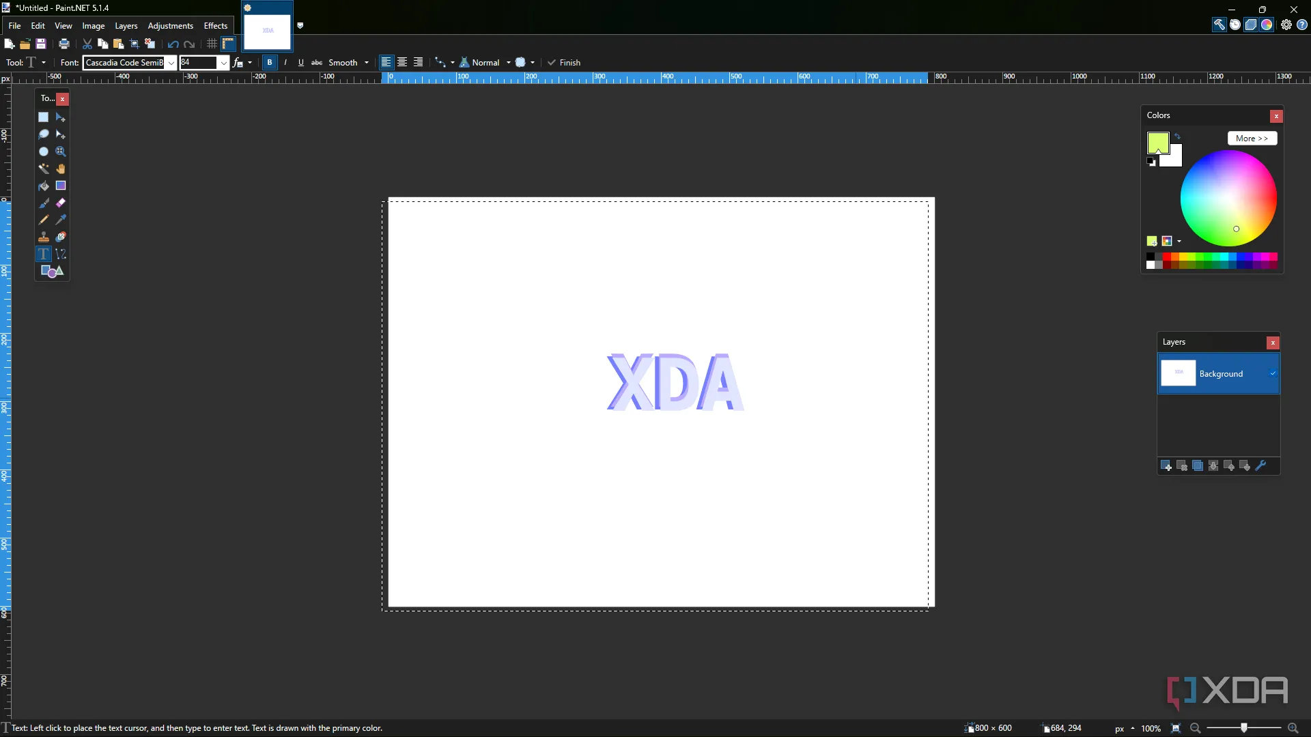The height and width of the screenshot is (737, 1311).
Task: Open the Image menu
Action: [94, 26]
